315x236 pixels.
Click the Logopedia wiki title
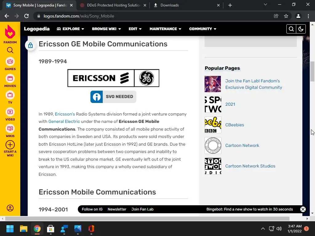tap(37, 29)
